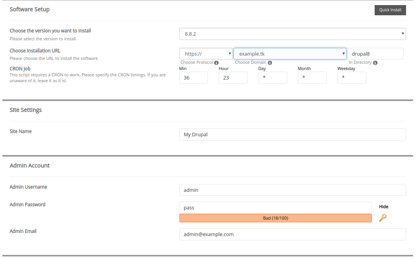Click the CRON Weekday field
The image size is (419, 258).
coord(352,78)
